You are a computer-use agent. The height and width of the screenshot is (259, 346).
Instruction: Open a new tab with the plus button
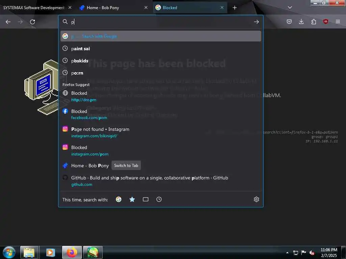pos(234,8)
